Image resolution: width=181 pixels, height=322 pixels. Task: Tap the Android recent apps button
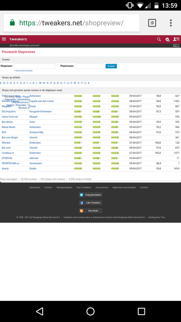point(141,311)
